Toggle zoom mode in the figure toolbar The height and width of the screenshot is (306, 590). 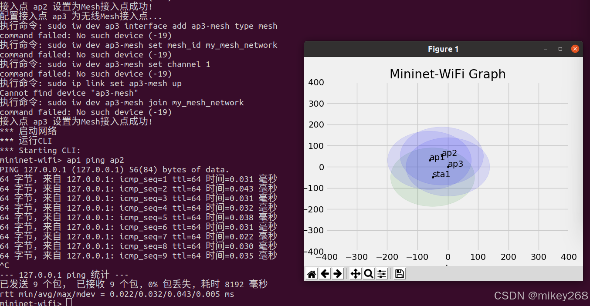pos(368,273)
